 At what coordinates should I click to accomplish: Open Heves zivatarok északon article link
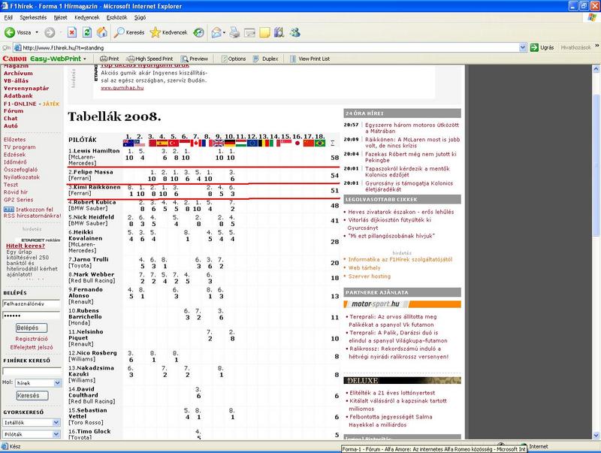[x=401, y=212]
